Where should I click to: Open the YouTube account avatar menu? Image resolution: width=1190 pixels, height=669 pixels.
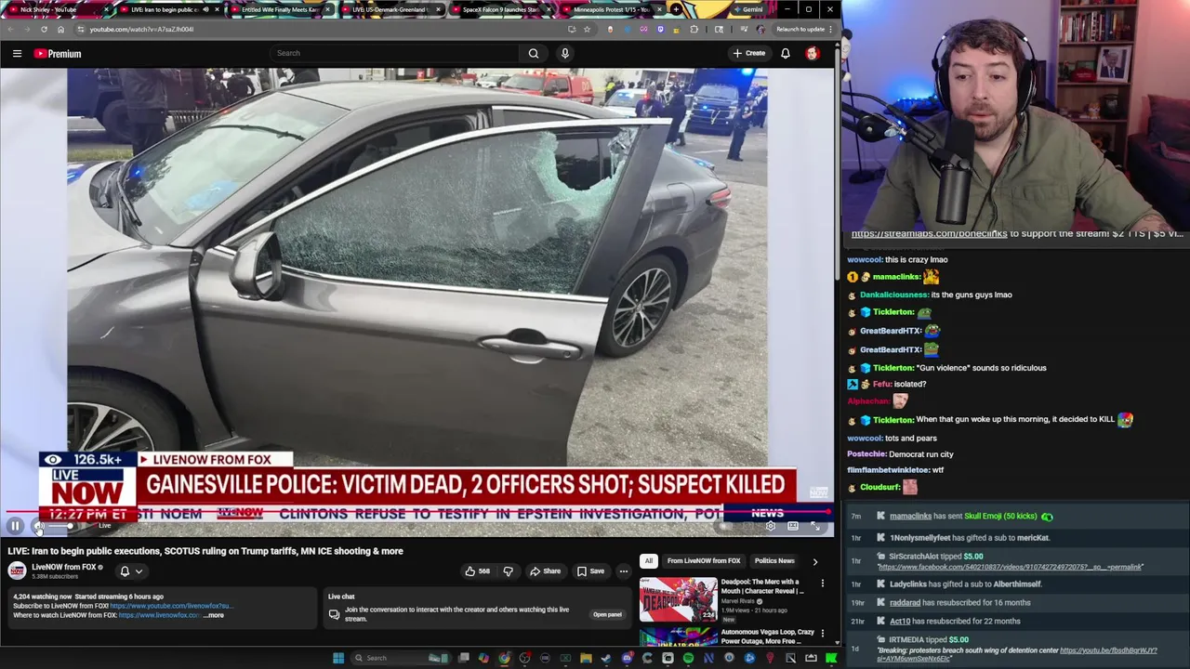coord(813,54)
